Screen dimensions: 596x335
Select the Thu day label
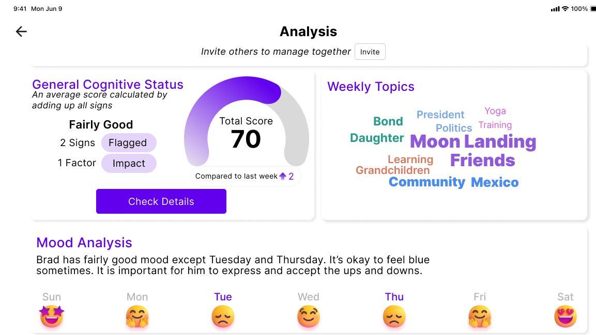click(394, 297)
